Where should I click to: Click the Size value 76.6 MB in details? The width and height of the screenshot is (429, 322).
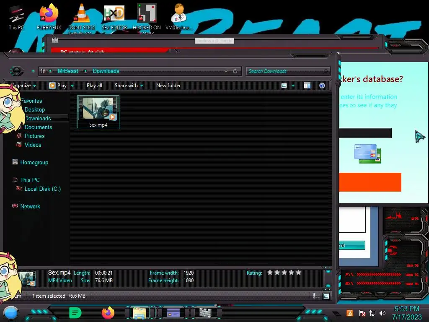[x=104, y=280]
